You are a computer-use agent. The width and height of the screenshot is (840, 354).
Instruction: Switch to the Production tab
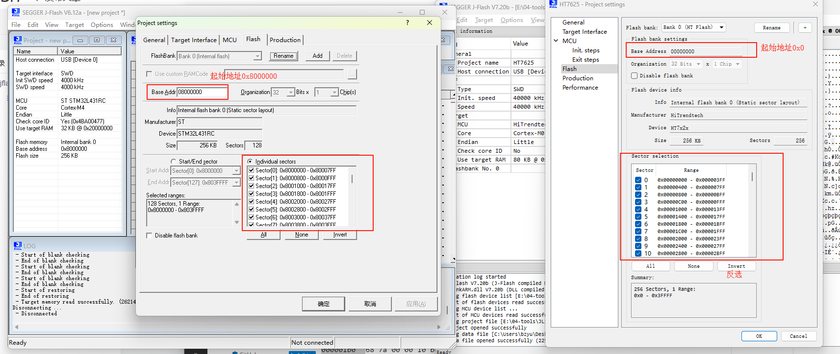pyautogui.click(x=285, y=40)
